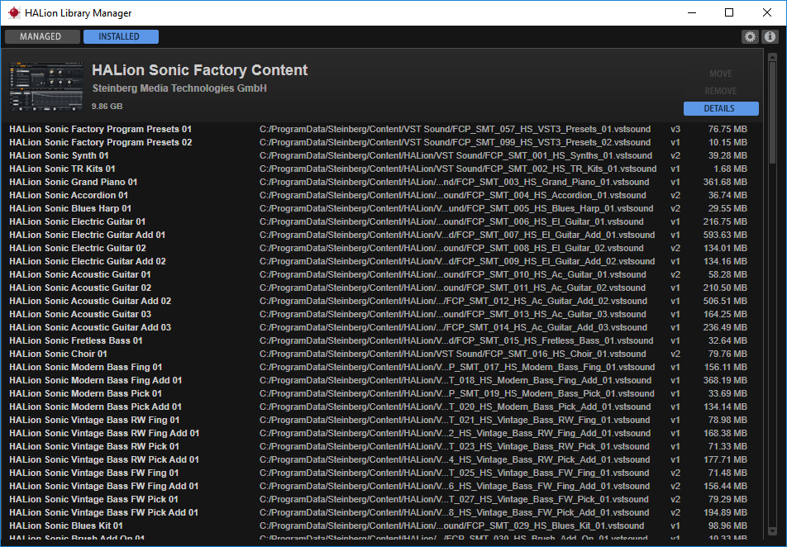Select HALion Sonic Grand Piano 01
This screenshot has width=787, height=547.
tap(74, 182)
